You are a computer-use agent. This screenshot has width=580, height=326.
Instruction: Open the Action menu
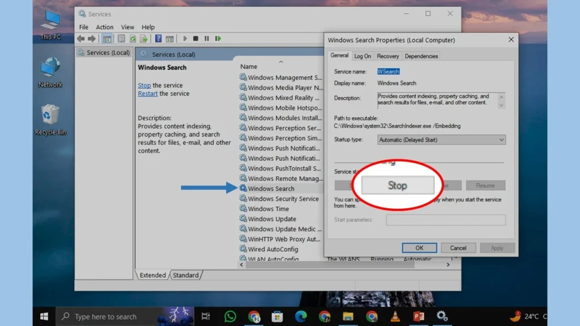click(105, 27)
